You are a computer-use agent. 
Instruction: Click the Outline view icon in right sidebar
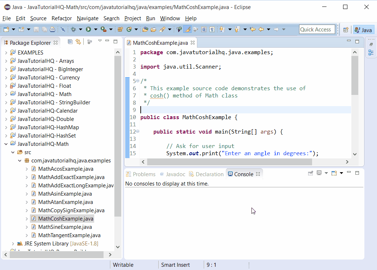tap(371, 52)
